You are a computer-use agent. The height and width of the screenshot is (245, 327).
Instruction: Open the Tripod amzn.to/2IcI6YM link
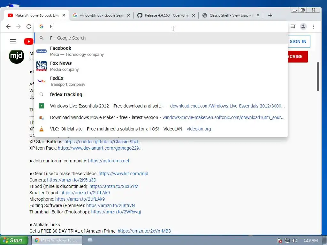click(114, 186)
